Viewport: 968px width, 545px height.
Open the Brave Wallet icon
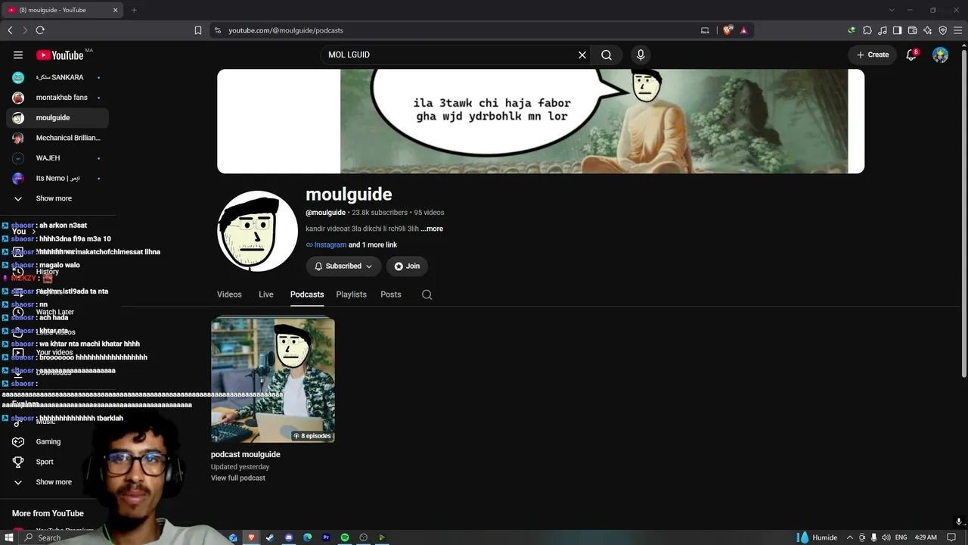click(913, 30)
